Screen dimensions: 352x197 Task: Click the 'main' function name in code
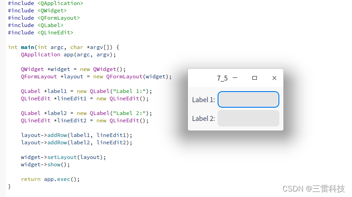click(27, 47)
